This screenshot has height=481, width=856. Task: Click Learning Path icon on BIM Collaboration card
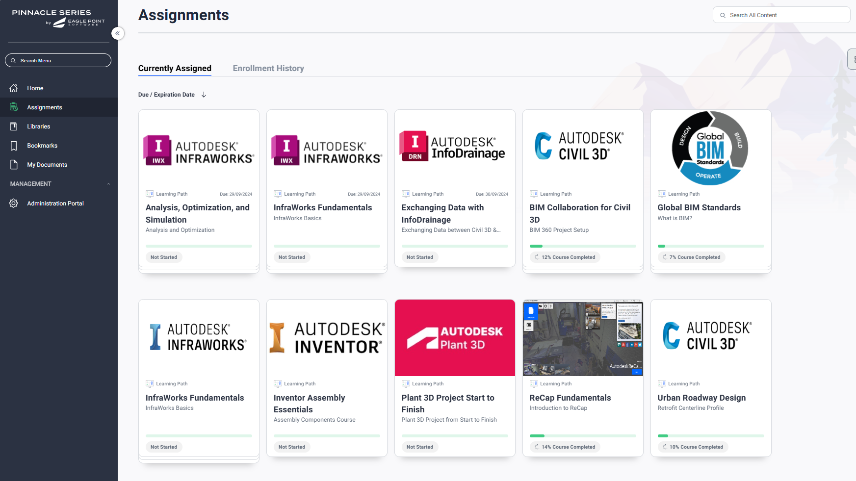(534, 194)
